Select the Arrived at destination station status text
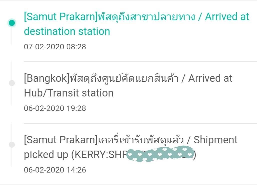This screenshot has height=185, width=257. pos(136,24)
